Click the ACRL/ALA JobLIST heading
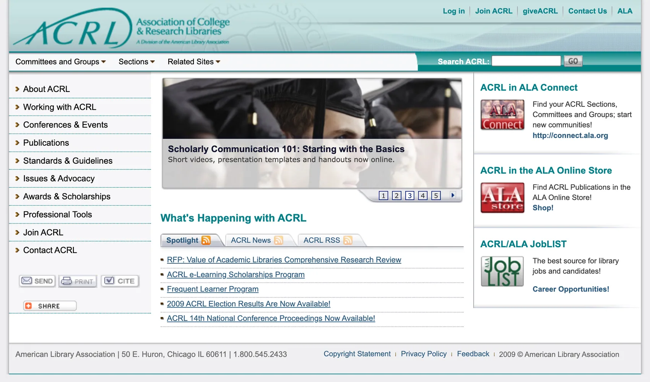Viewport: 650px width, 382px height. pos(523,244)
